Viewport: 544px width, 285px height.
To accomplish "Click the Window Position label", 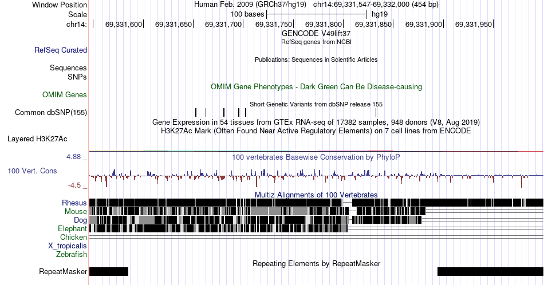I will tap(60, 5).
